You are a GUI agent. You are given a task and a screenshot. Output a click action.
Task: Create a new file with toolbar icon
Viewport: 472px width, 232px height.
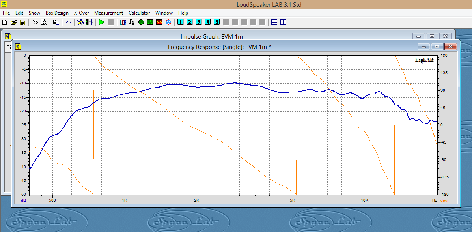[x=4, y=22]
